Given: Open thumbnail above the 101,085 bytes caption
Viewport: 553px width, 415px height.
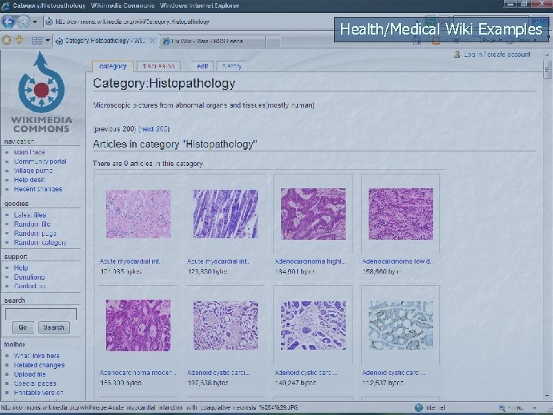Looking at the screenshot, I should (138, 214).
